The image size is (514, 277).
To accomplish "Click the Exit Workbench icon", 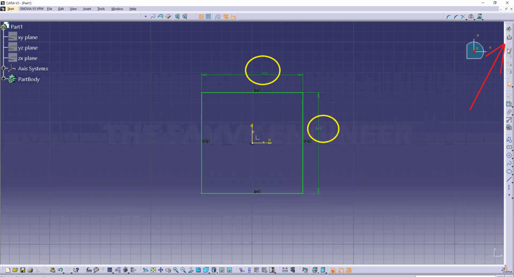I will tap(509, 38).
